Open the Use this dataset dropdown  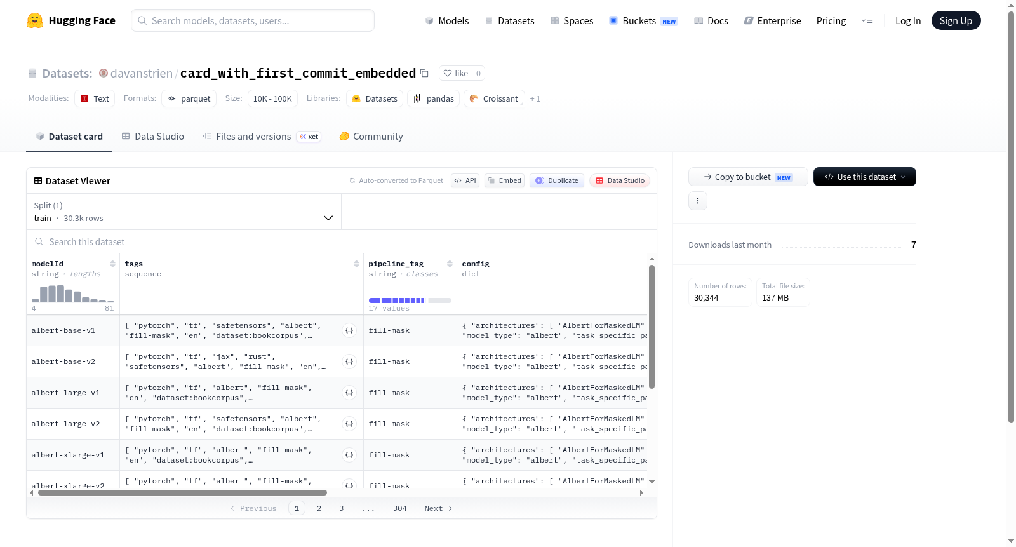pyautogui.click(x=865, y=177)
